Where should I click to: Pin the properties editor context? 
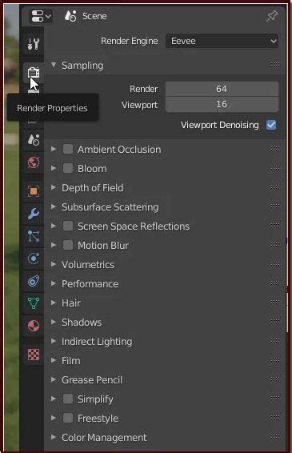coord(271,16)
